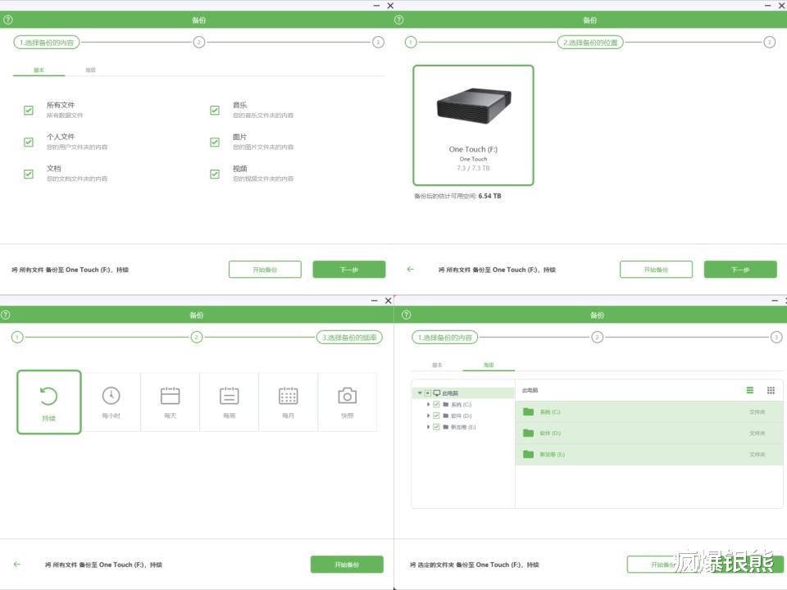
Task: Select the One Touch (F:) drive card
Action: click(x=473, y=125)
